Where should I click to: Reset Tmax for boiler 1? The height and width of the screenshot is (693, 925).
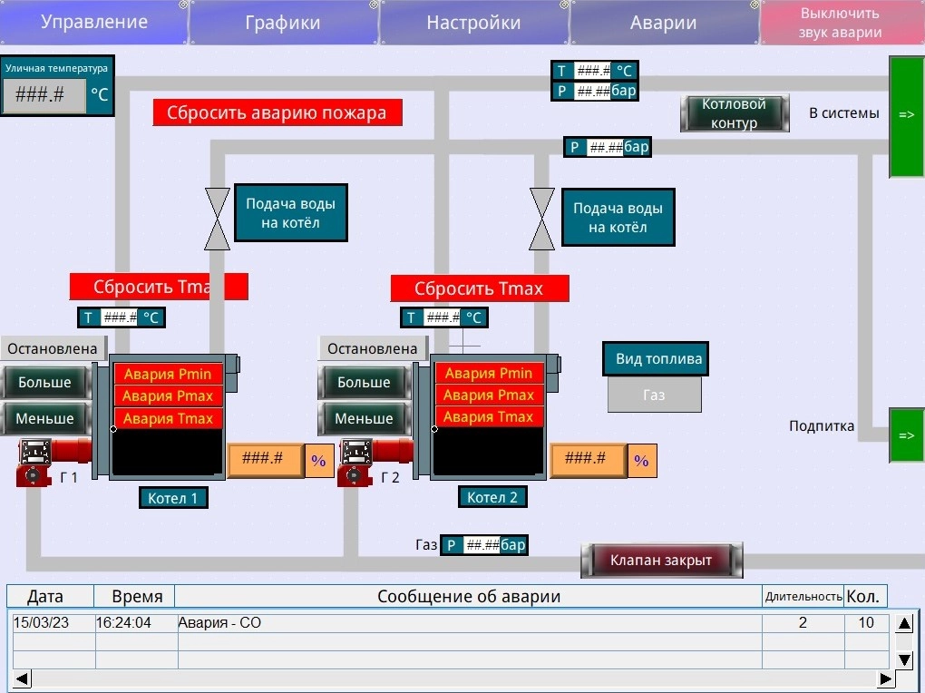pos(158,287)
